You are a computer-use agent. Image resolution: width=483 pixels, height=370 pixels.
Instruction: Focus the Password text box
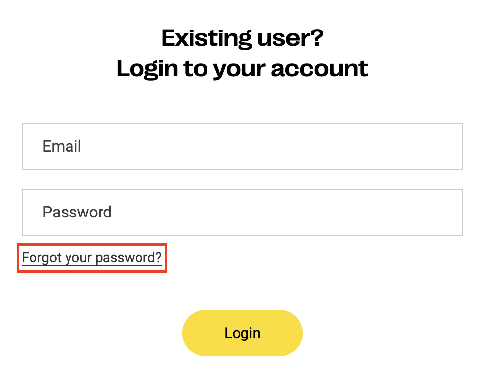point(242,213)
